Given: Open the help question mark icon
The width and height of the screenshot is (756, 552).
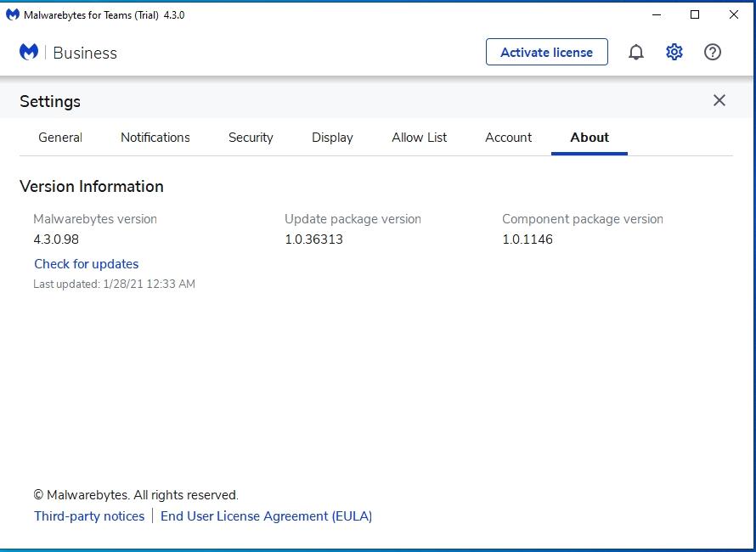Looking at the screenshot, I should 712,52.
